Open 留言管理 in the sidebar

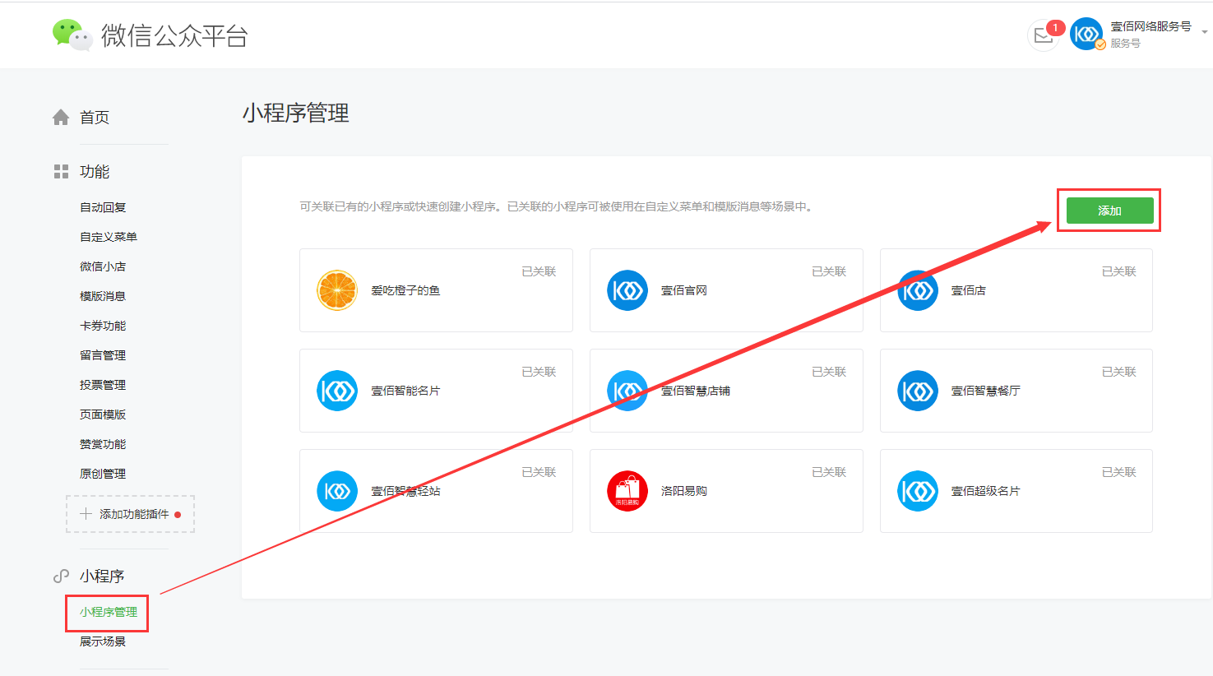(103, 355)
